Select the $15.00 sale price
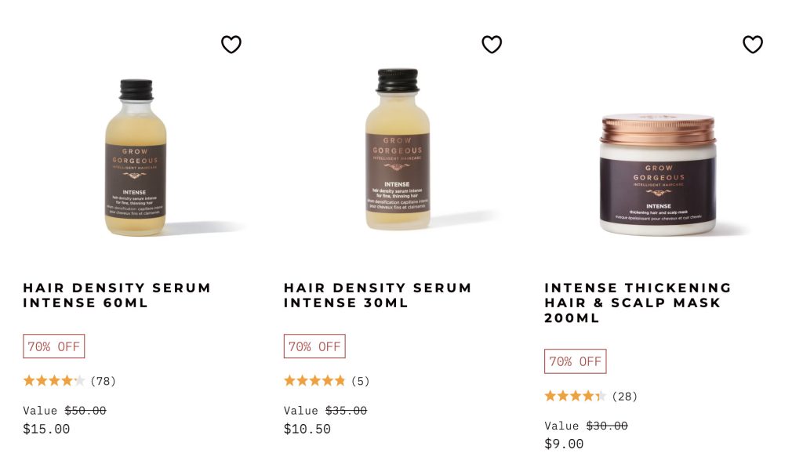Viewport: 803px width, 464px height. (x=46, y=429)
